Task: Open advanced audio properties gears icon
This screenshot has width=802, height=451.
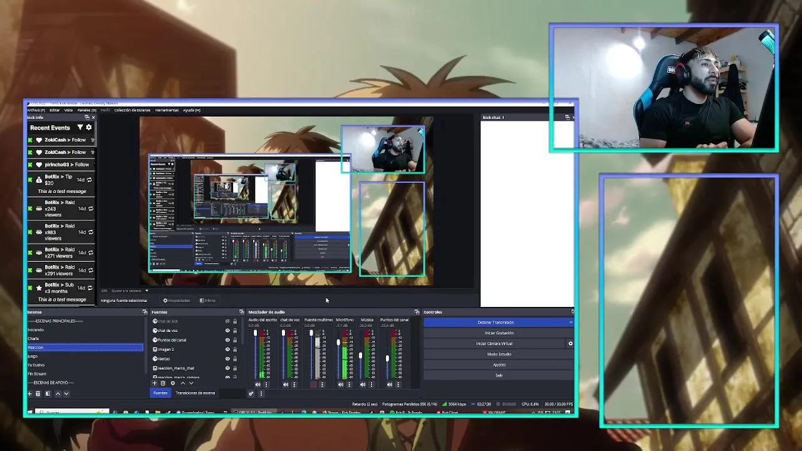Action: click(251, 393)
